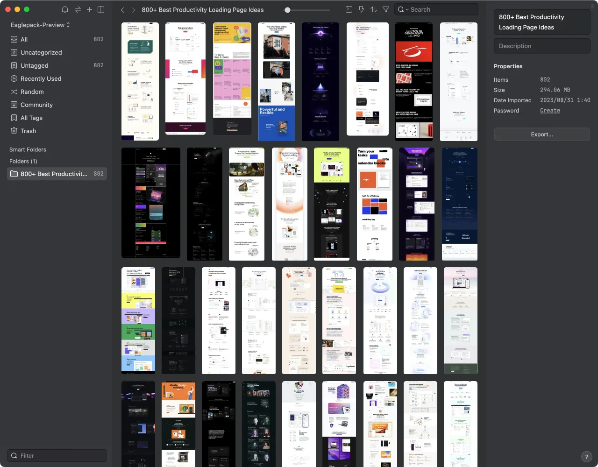Go back with the left chevron
The height and width of the screenshot is (467, 598).
(x=122, y=10)
